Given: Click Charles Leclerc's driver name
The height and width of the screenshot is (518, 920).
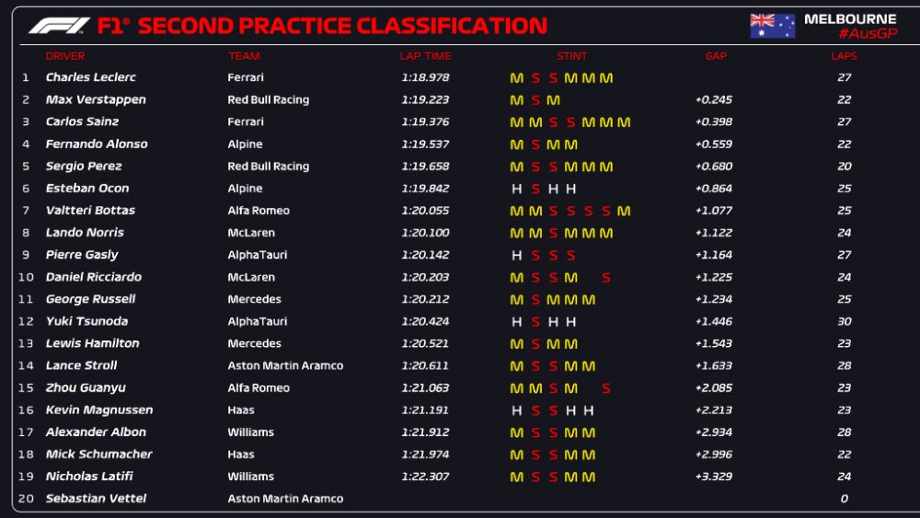Looking at the screenshot, I should [90, 78].
